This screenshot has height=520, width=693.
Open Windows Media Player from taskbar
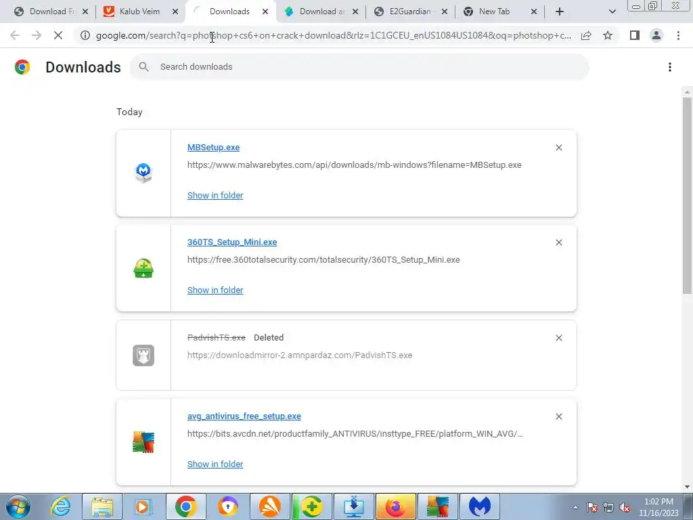(143, 506)
